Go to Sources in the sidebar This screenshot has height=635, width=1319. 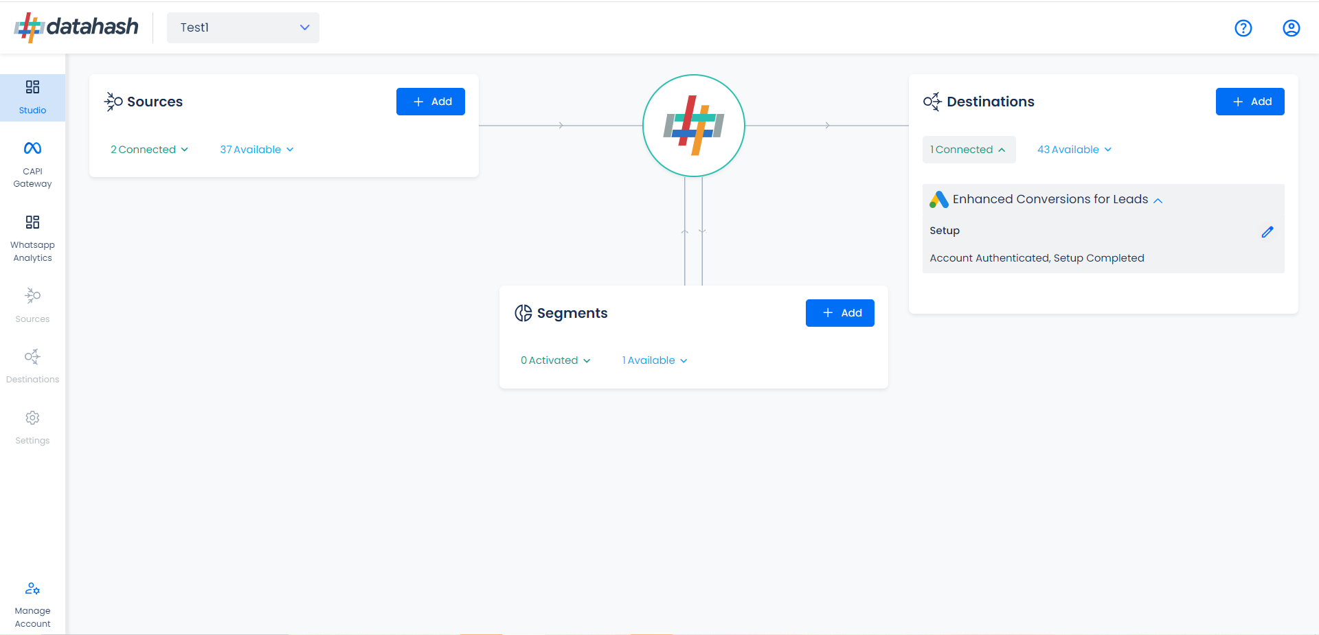tap(32, 305)
